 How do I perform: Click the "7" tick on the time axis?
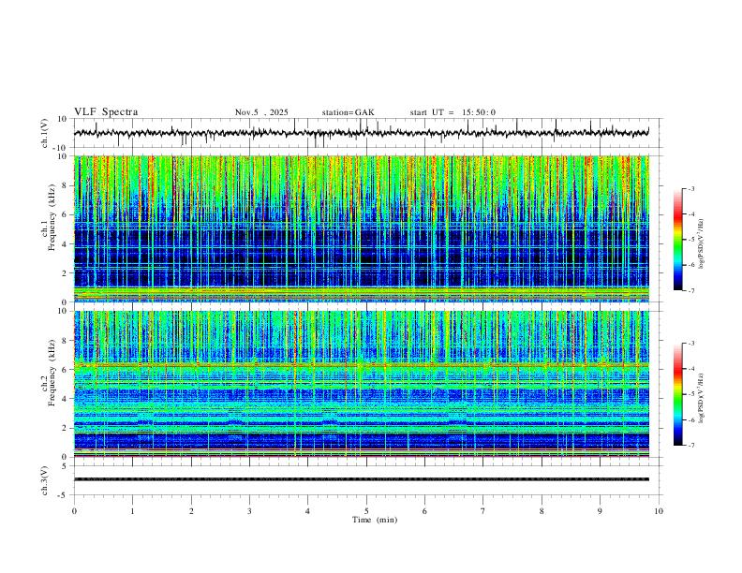click(483, 511)
